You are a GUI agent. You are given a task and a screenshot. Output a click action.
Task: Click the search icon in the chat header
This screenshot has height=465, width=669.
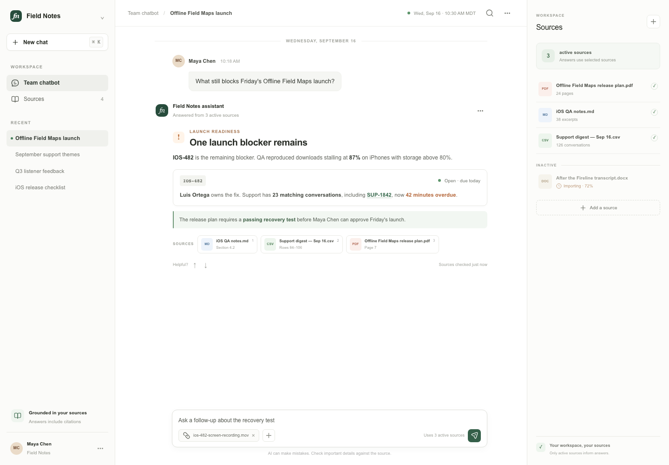click(490, 13)
